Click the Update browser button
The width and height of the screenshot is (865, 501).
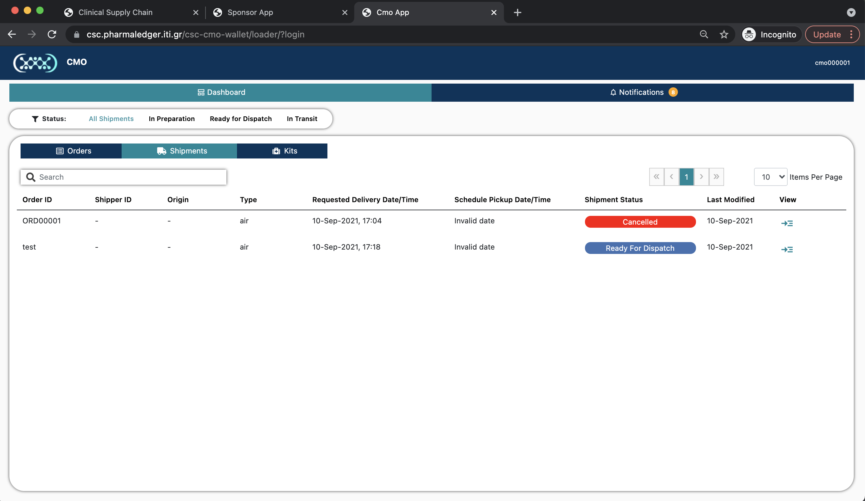click(827, 34)
